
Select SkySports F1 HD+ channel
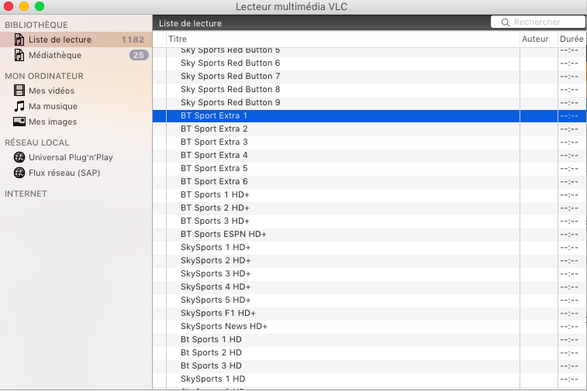click(x=218, y=313)
